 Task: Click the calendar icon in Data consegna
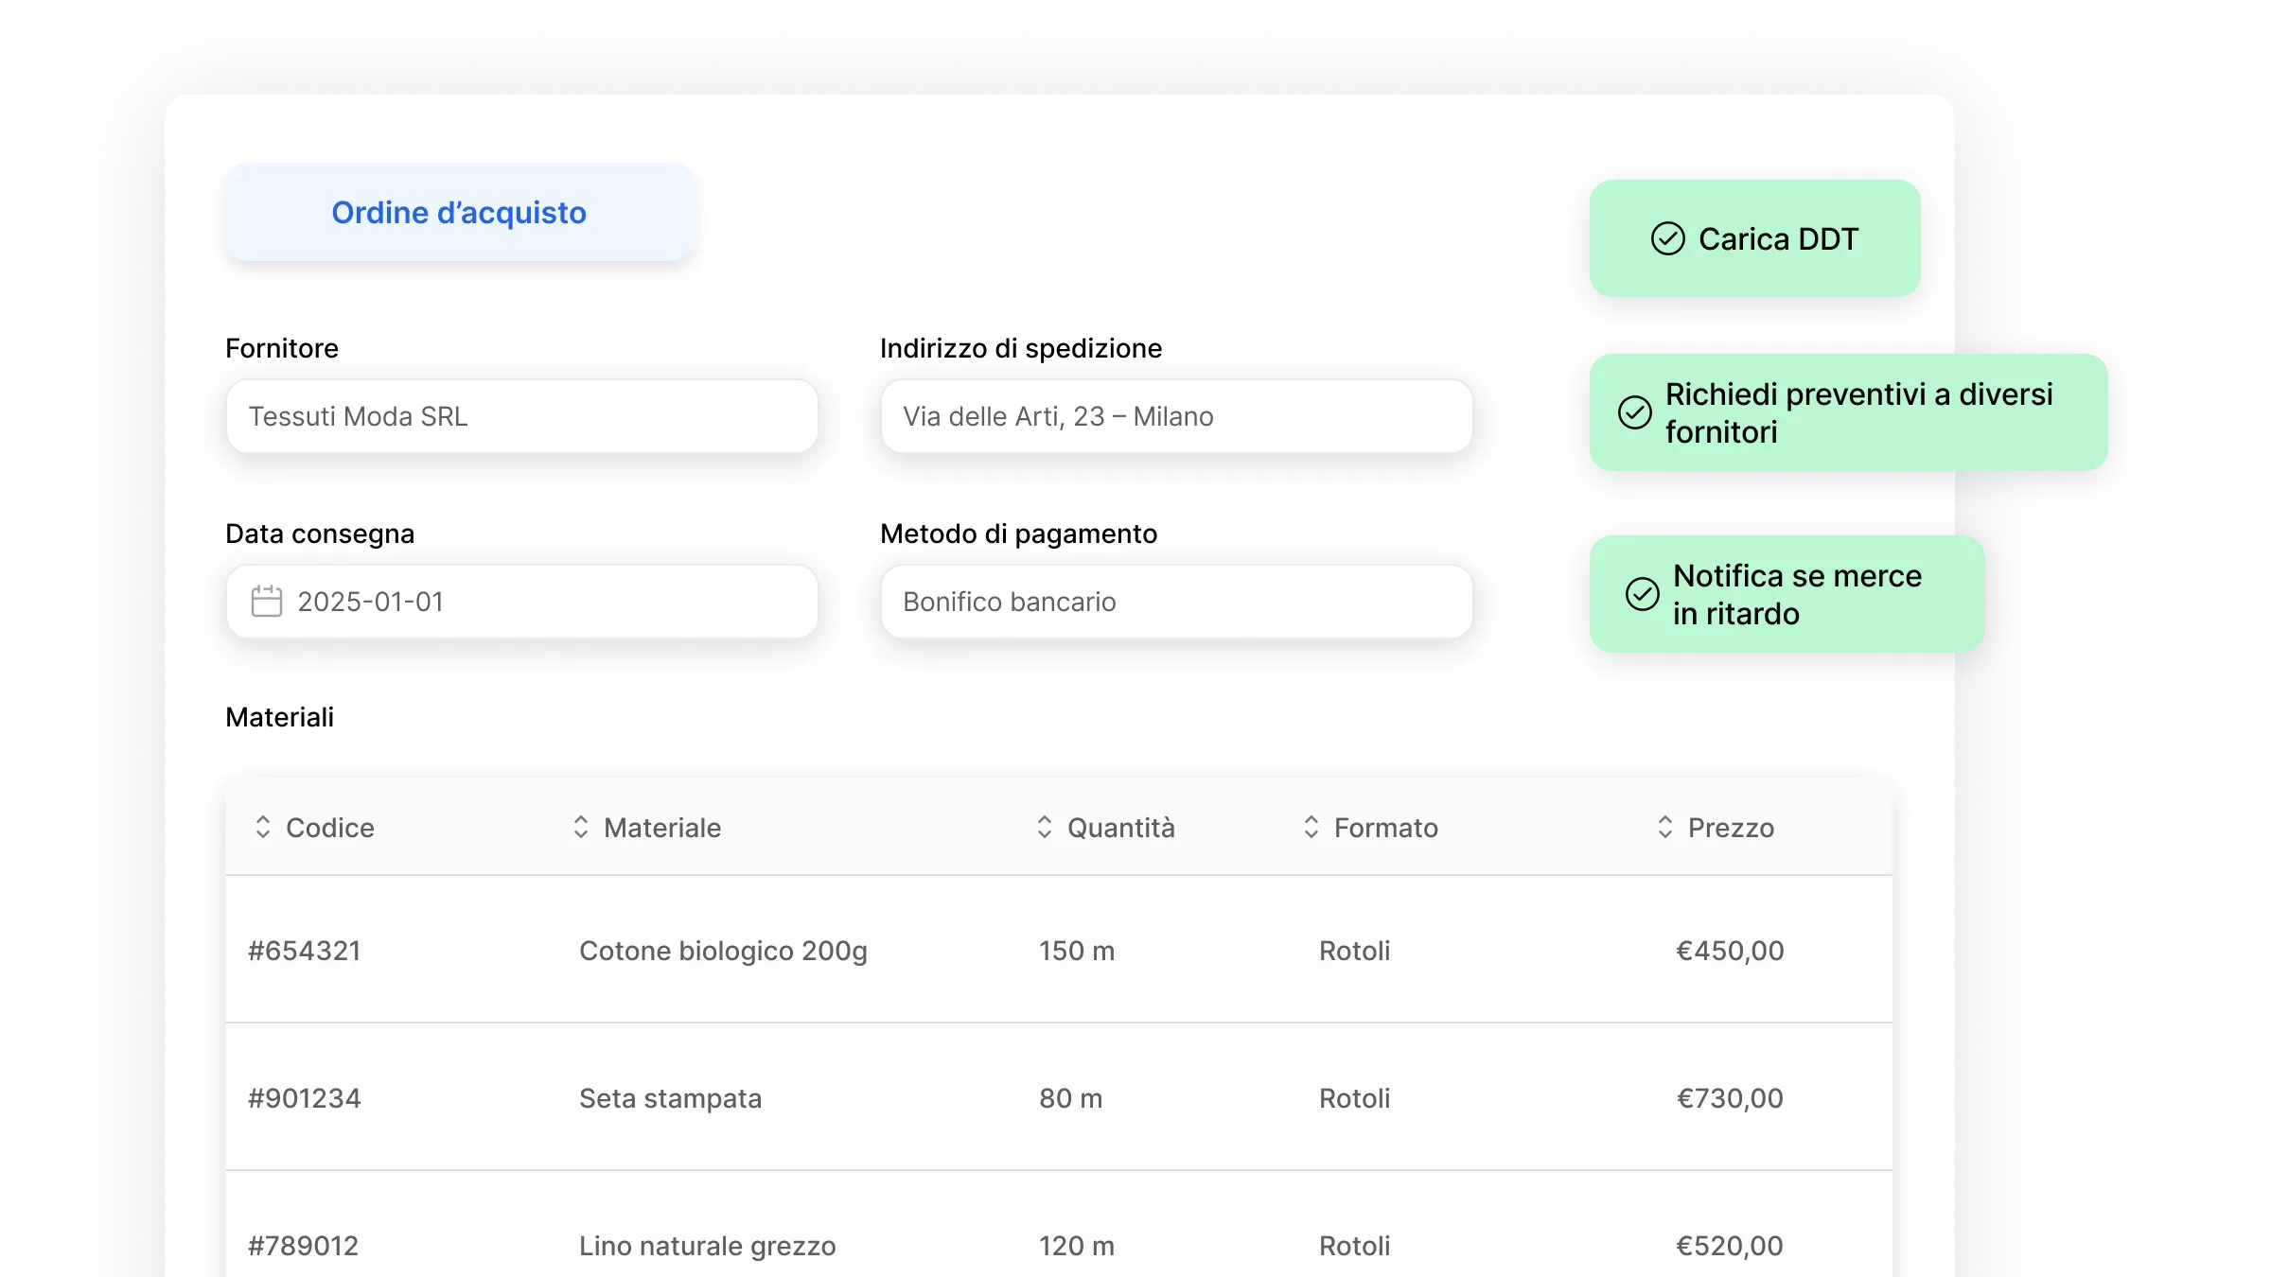pyautogui.click(x=266, y=602)
